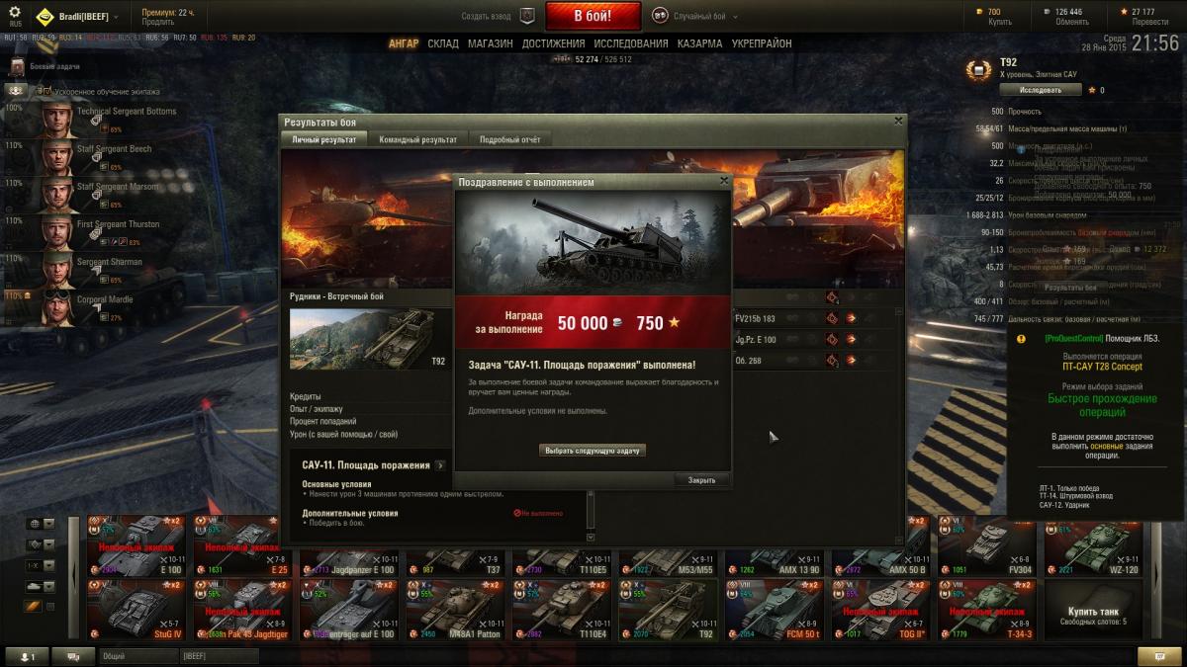The image size is (1187, 667).
Task: Click the damage icon beside Об. 268
Action: click(x=832, y=361)
